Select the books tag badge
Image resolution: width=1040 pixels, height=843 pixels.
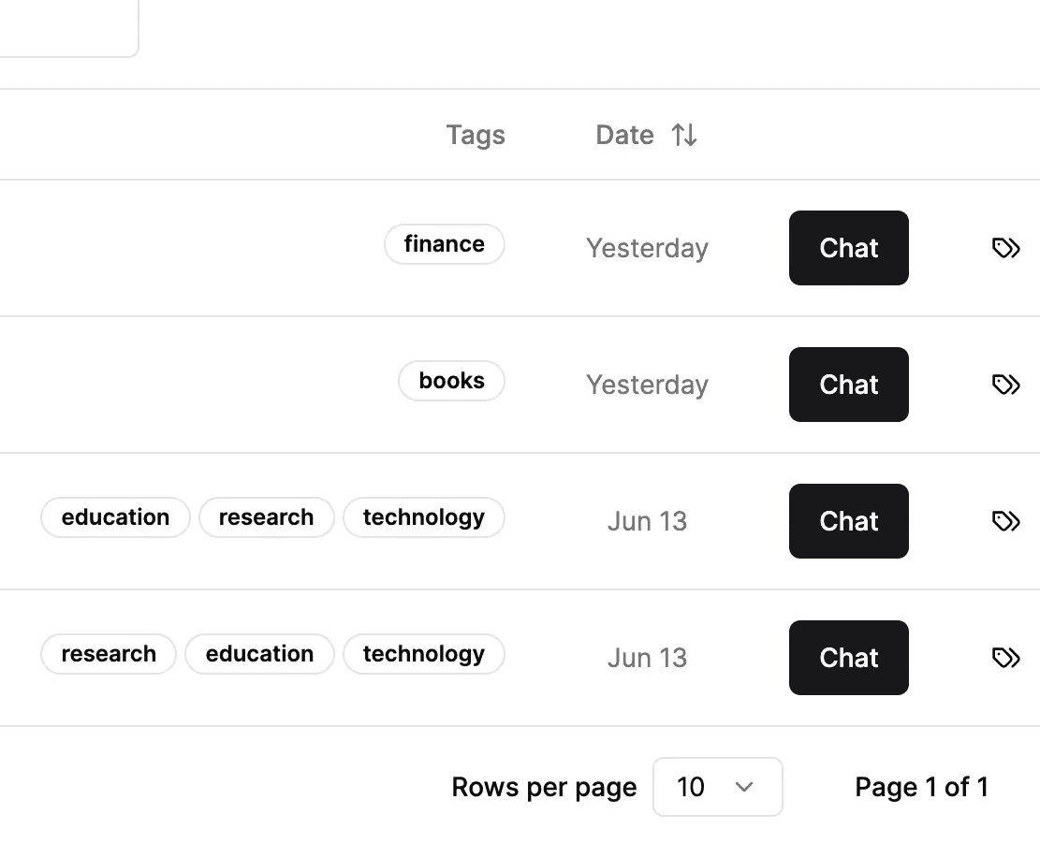coord(452,381)
